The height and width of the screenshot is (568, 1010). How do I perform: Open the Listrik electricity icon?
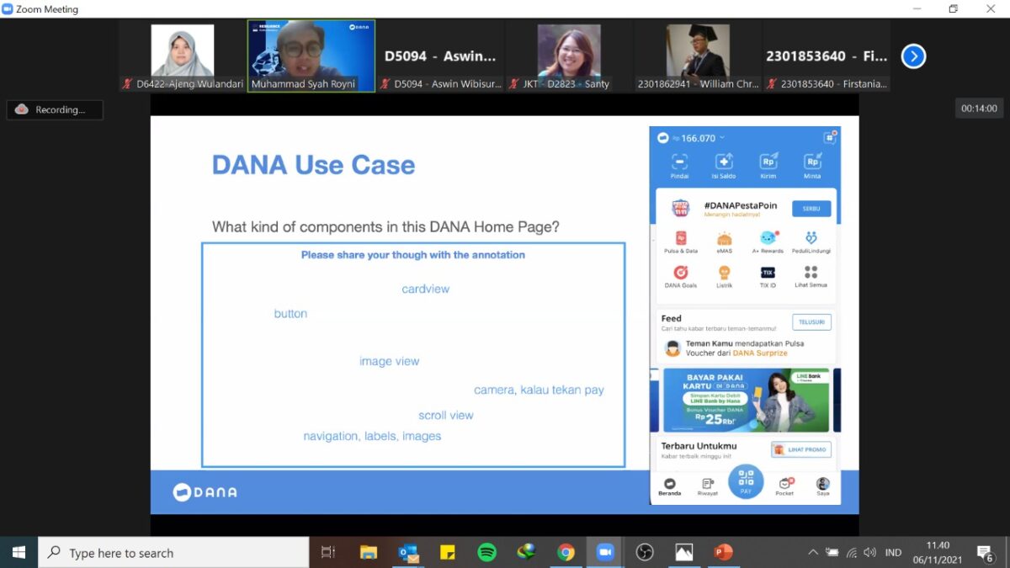[724, 273]
